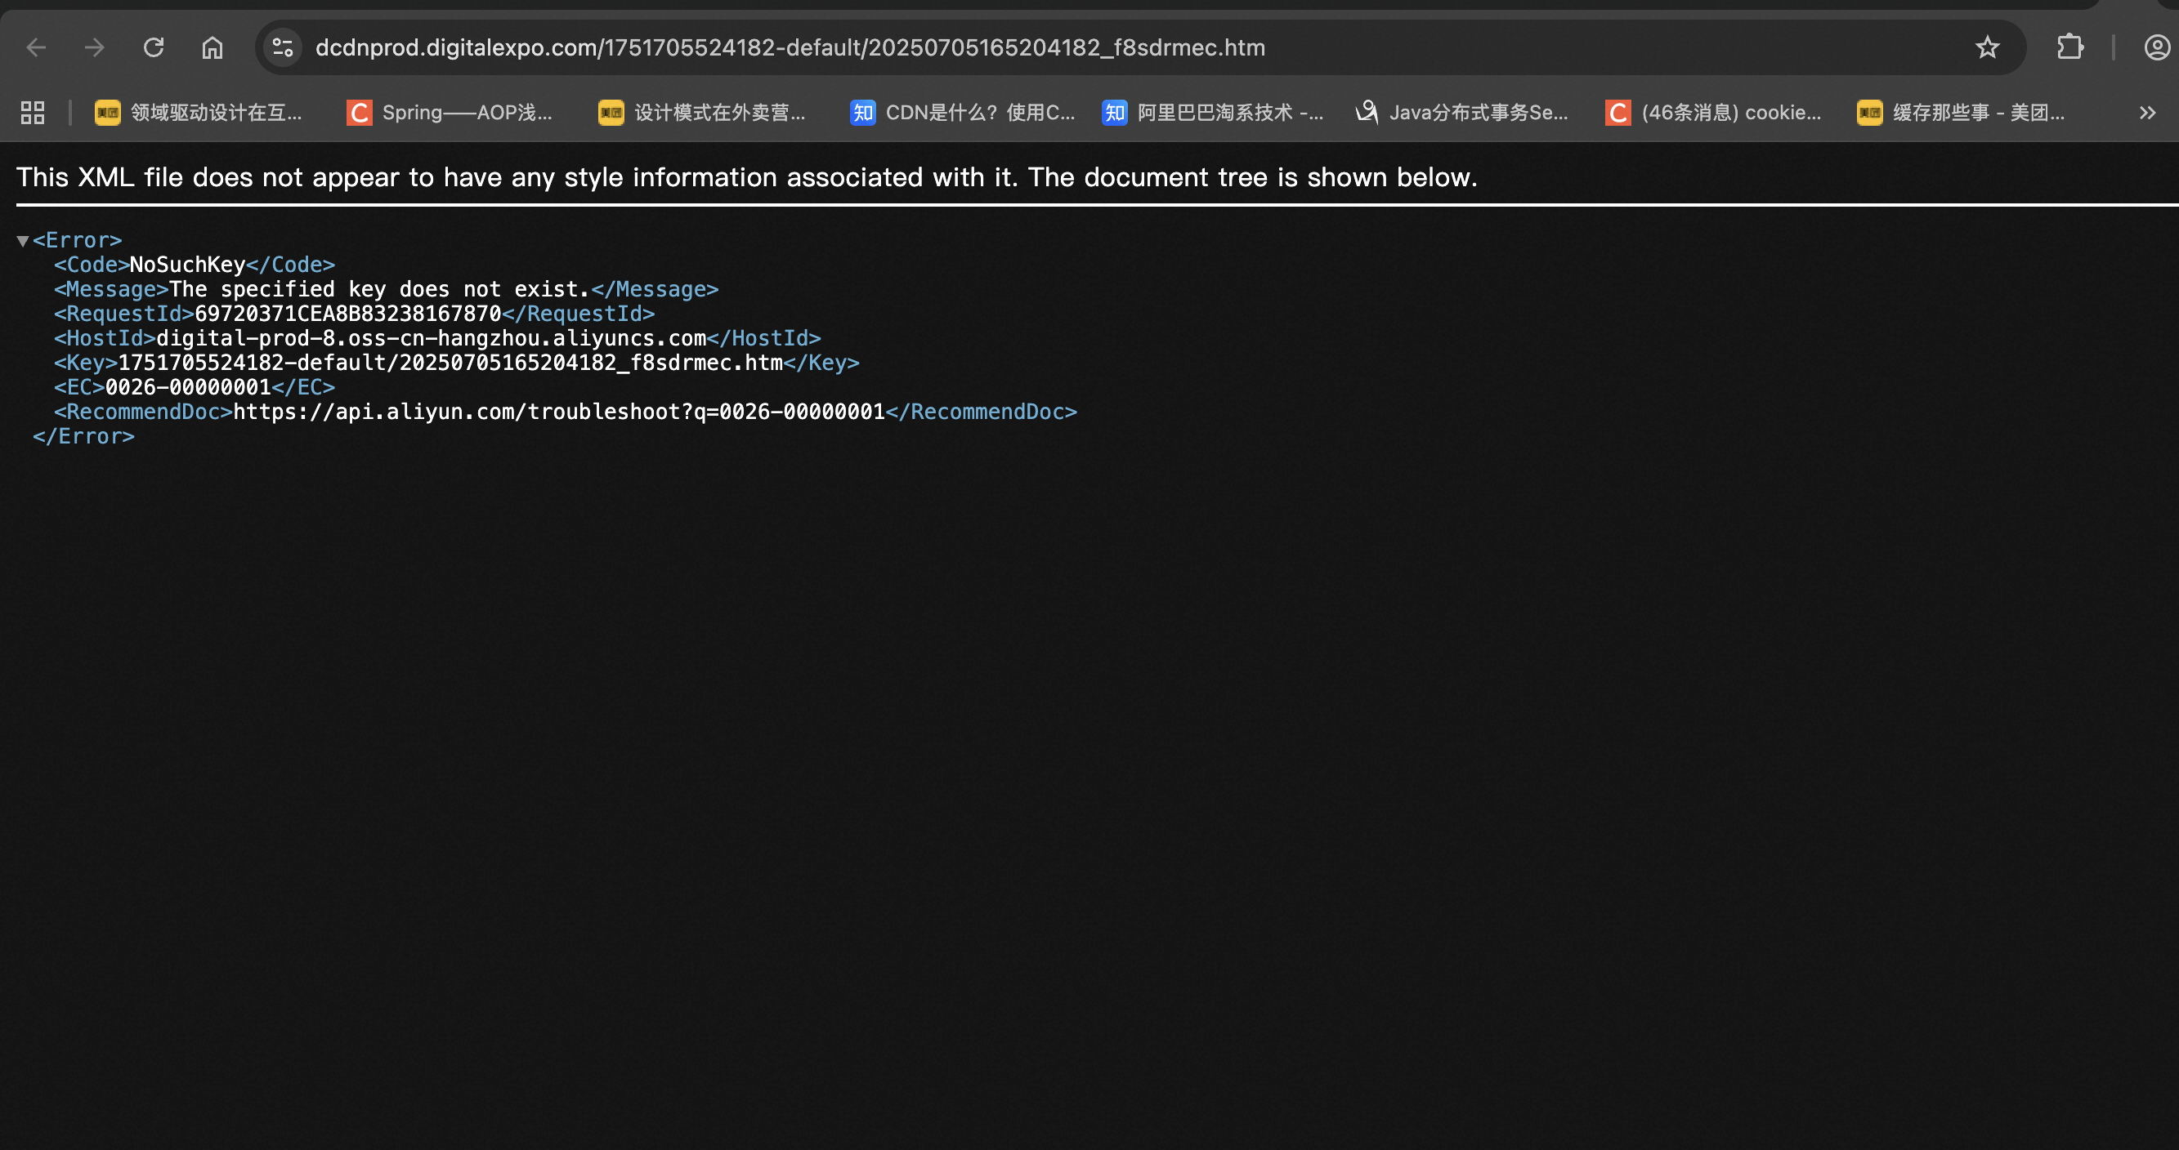Image resolution: width=2179 pixels, height=1150 pixels.
Task: Collapse the Error XML node triangle
Action: (23, 241)
